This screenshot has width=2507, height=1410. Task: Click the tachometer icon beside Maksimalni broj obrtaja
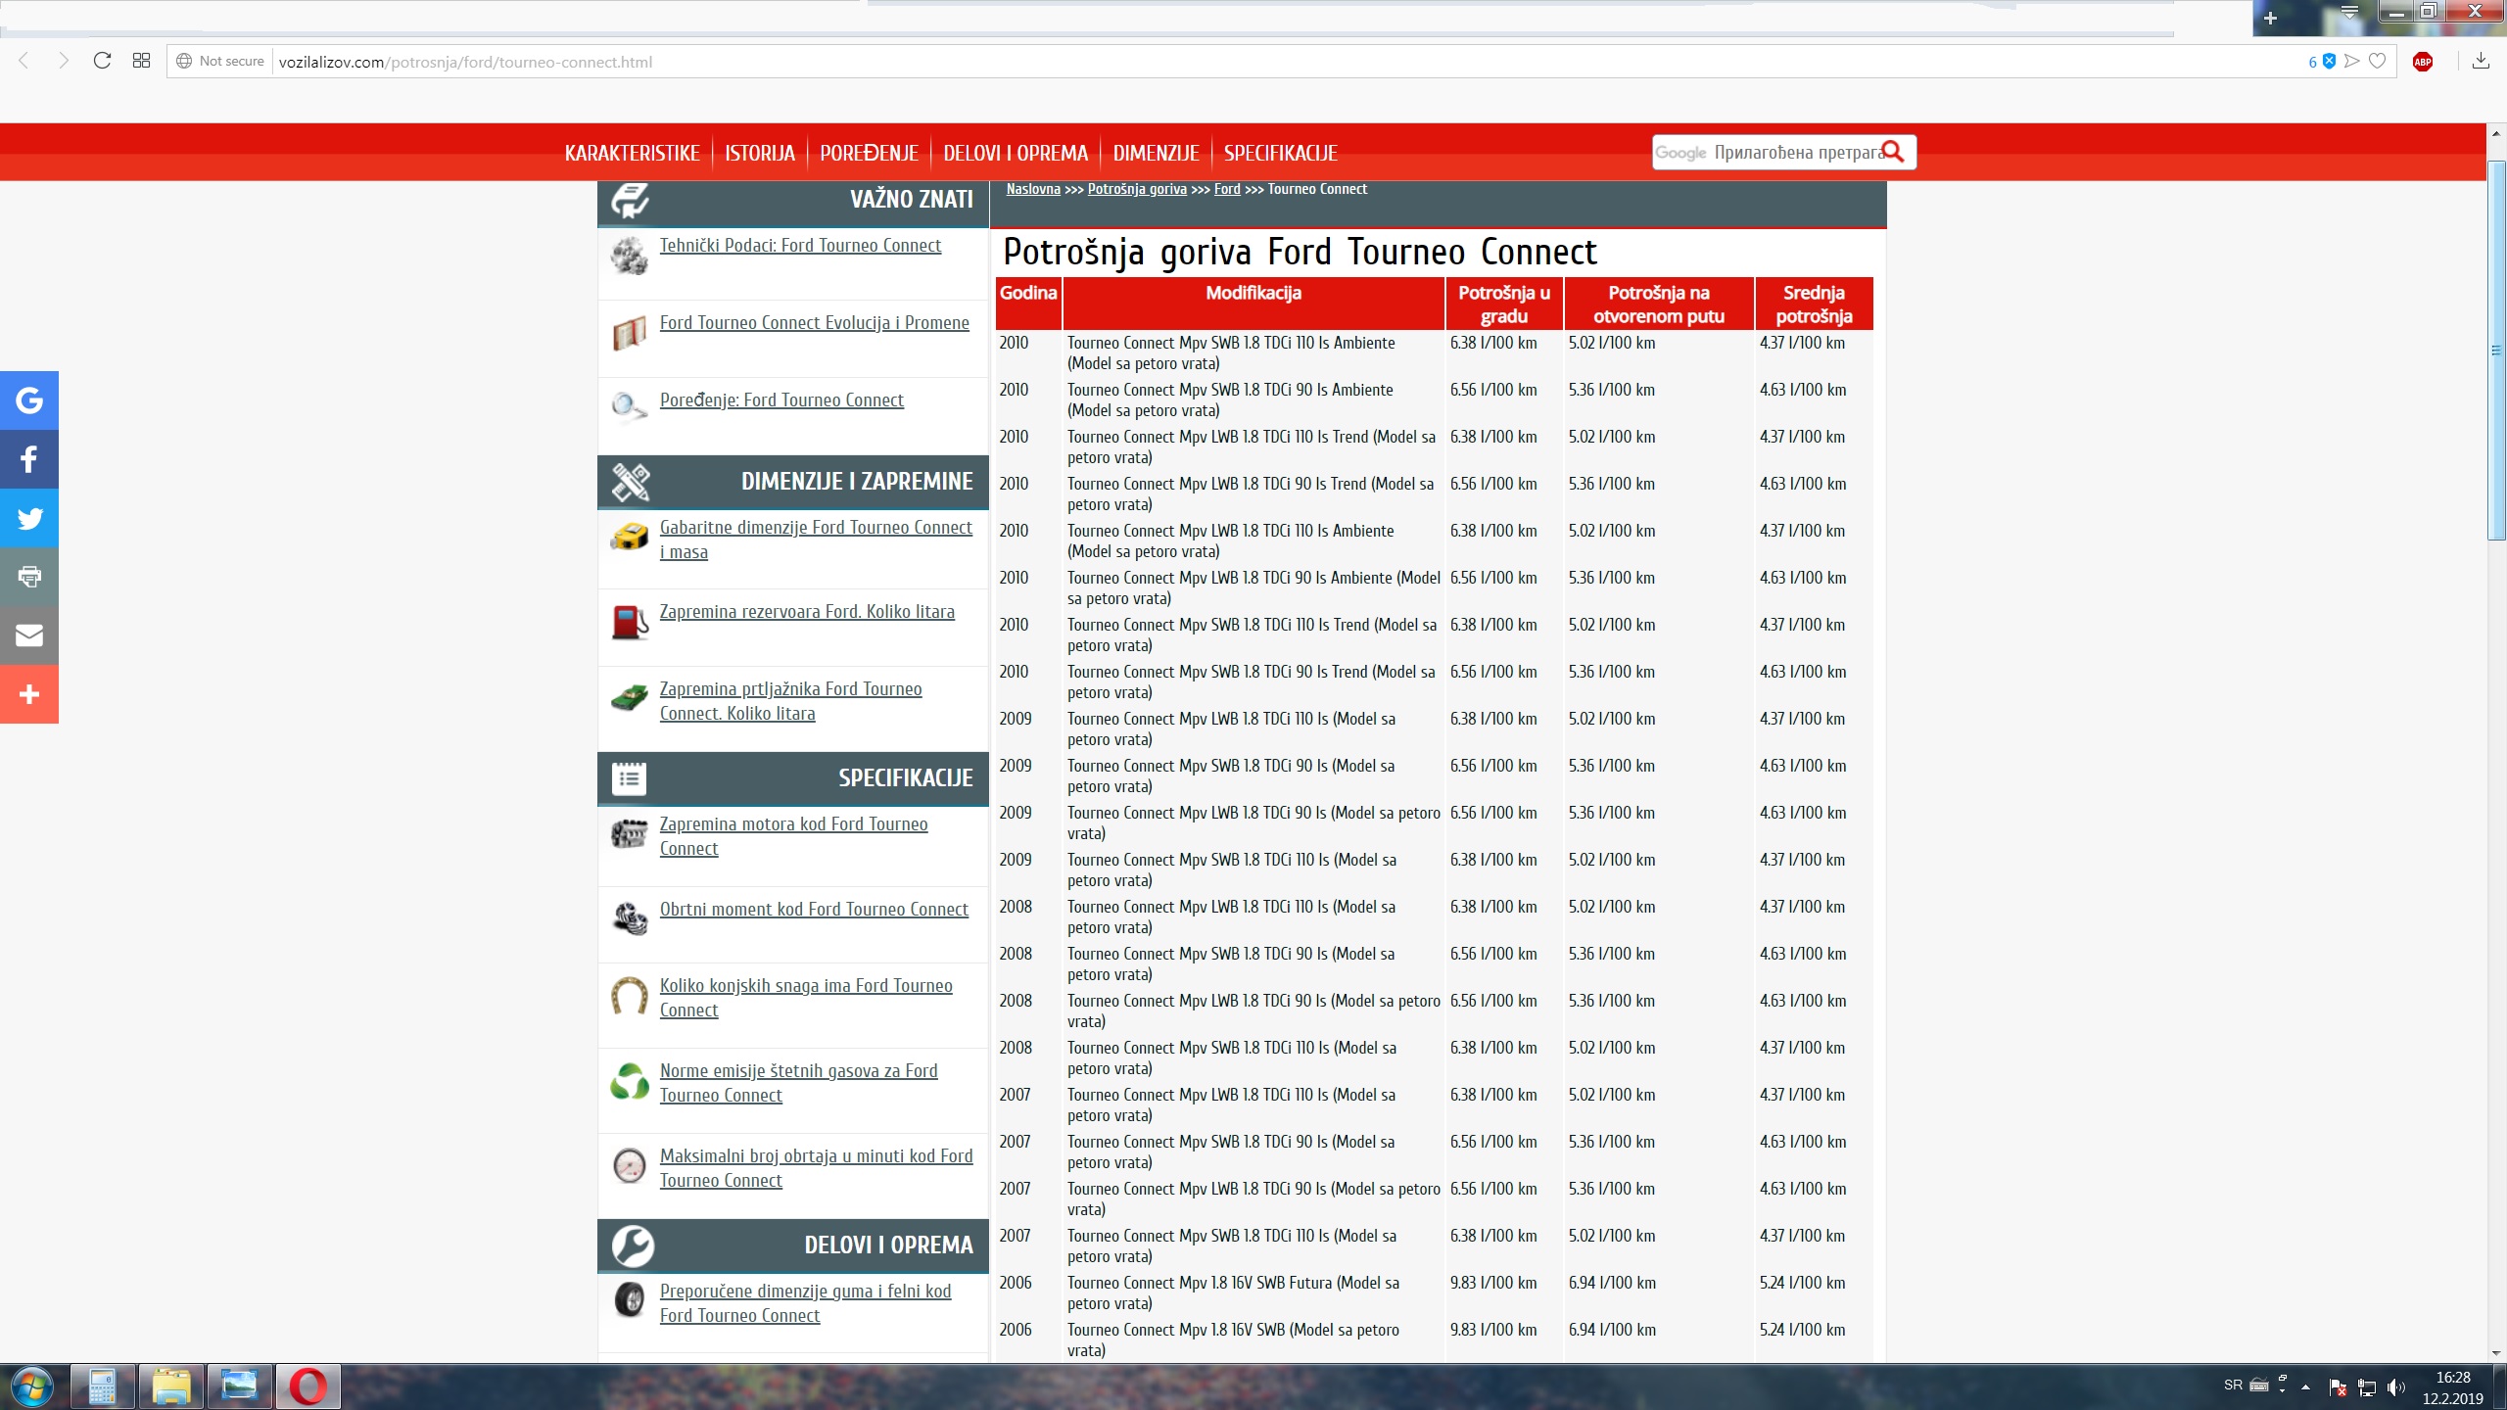click(629, 1166)
